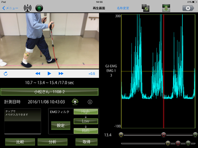
Task: Toggle the Low EMG filter
Action: (x=86, y=121)
